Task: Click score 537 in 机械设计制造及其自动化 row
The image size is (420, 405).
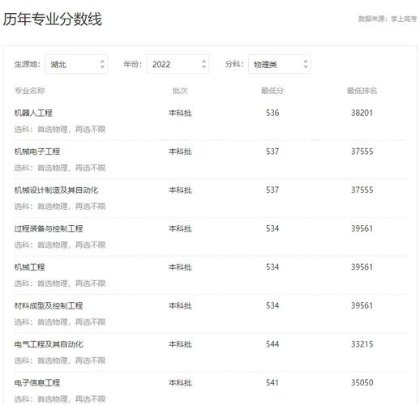Action: (272, 190)
